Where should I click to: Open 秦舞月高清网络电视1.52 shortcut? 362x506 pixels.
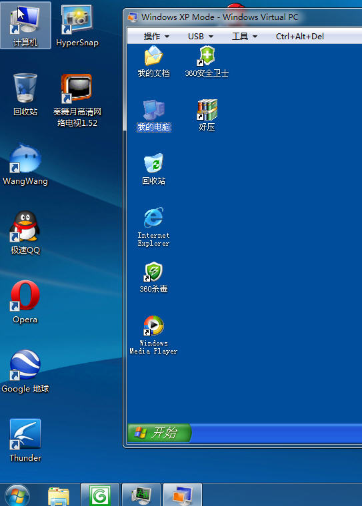(x=77, y=100)
